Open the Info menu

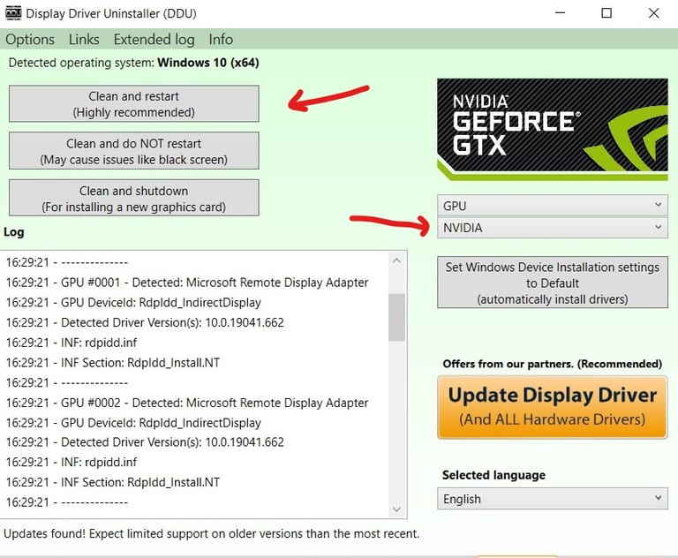[221, 40]
